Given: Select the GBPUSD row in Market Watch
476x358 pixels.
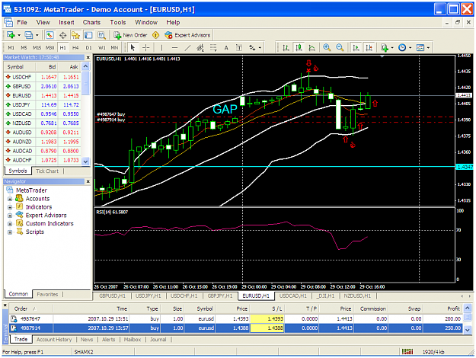Looking at the screenshot, I should pyautogui.click(x=43, y=87).
